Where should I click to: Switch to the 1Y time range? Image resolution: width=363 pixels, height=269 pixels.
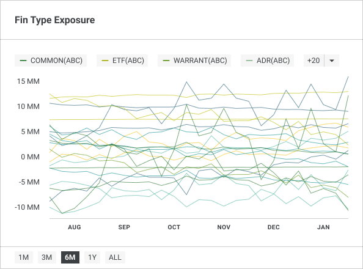click(92, 257)
